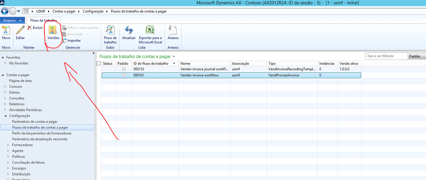Toggle Padrão checkbox for workflow 000133
The width and height of the screenshot is (426, 180).
pos(124,69)
